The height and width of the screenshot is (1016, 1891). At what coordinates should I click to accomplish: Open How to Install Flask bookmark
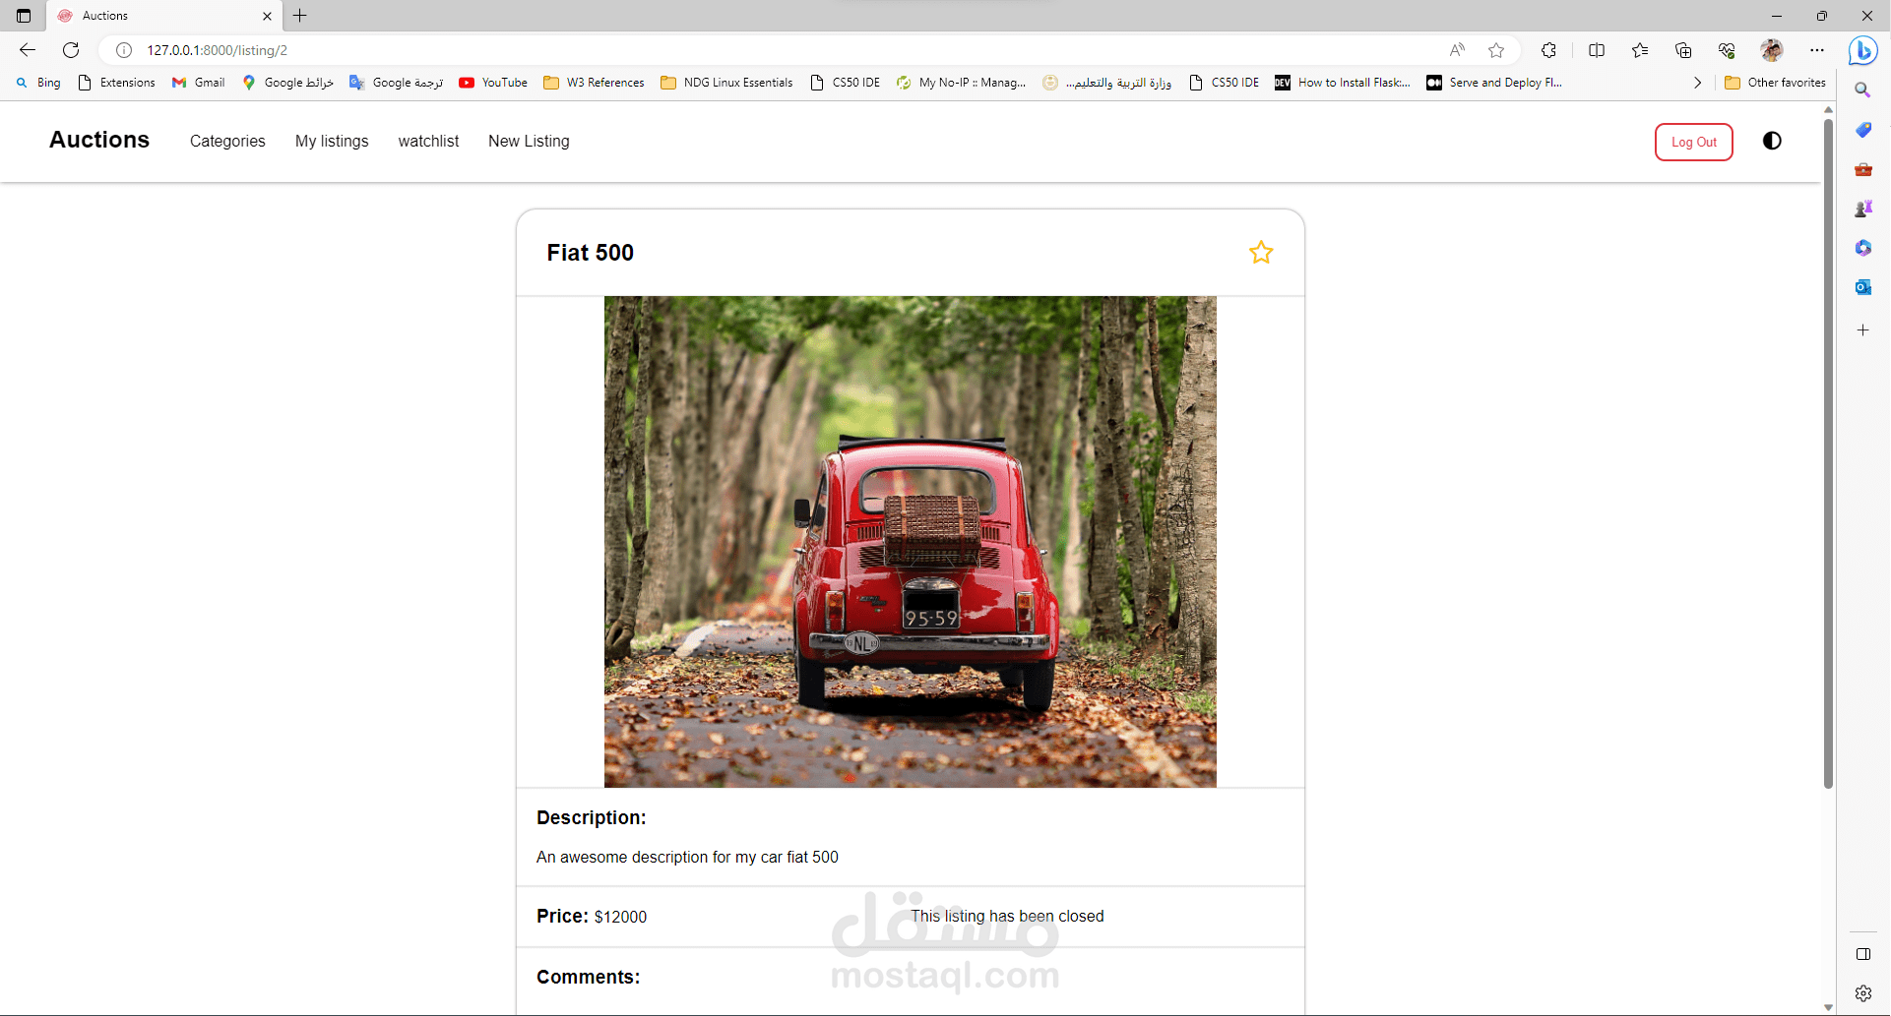coord(1343,83)
